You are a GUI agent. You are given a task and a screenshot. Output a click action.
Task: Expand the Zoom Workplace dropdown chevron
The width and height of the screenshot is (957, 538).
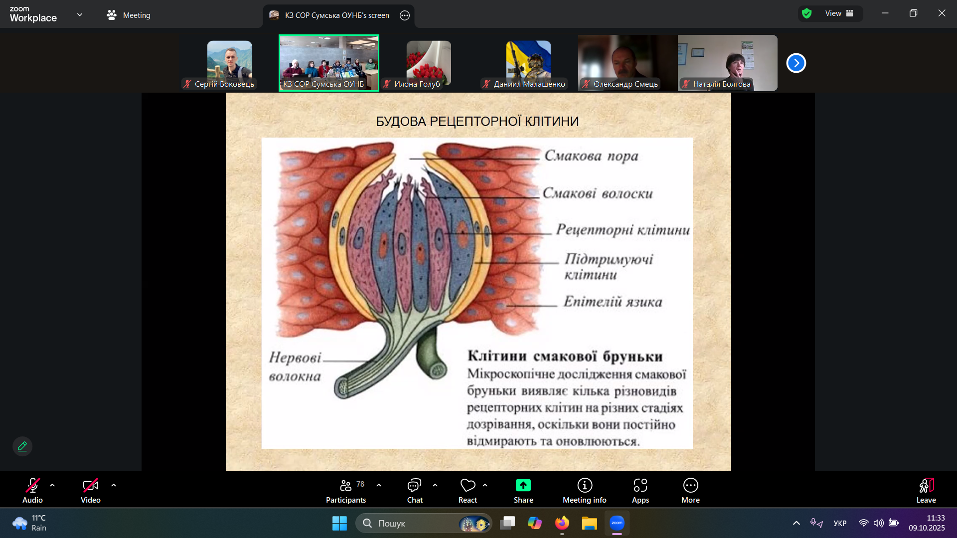[80, 15]
